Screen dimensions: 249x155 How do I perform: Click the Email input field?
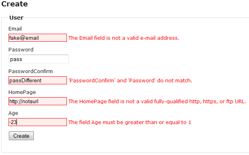pos(37,38)
